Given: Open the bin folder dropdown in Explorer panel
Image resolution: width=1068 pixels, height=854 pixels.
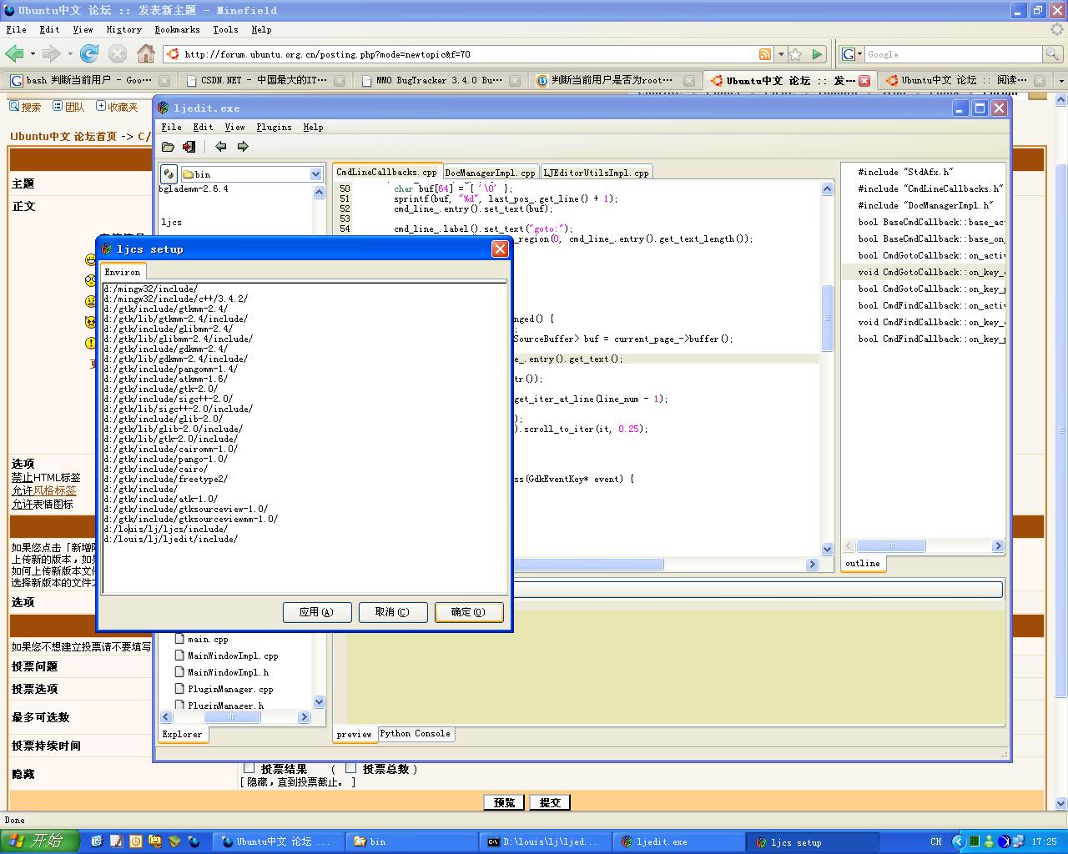Looking at the screenshot, I should pyautogui.click(x=315, y=174).
